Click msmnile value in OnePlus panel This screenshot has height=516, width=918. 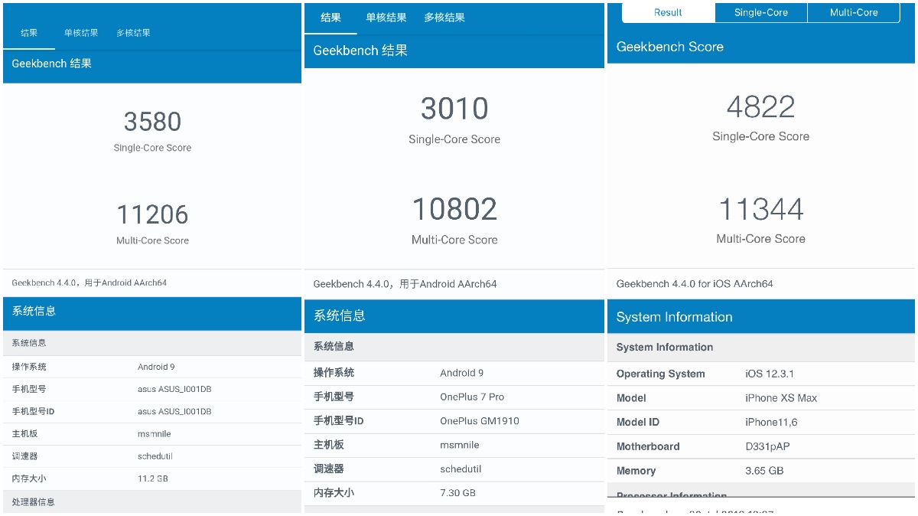(x=460, y=445)
